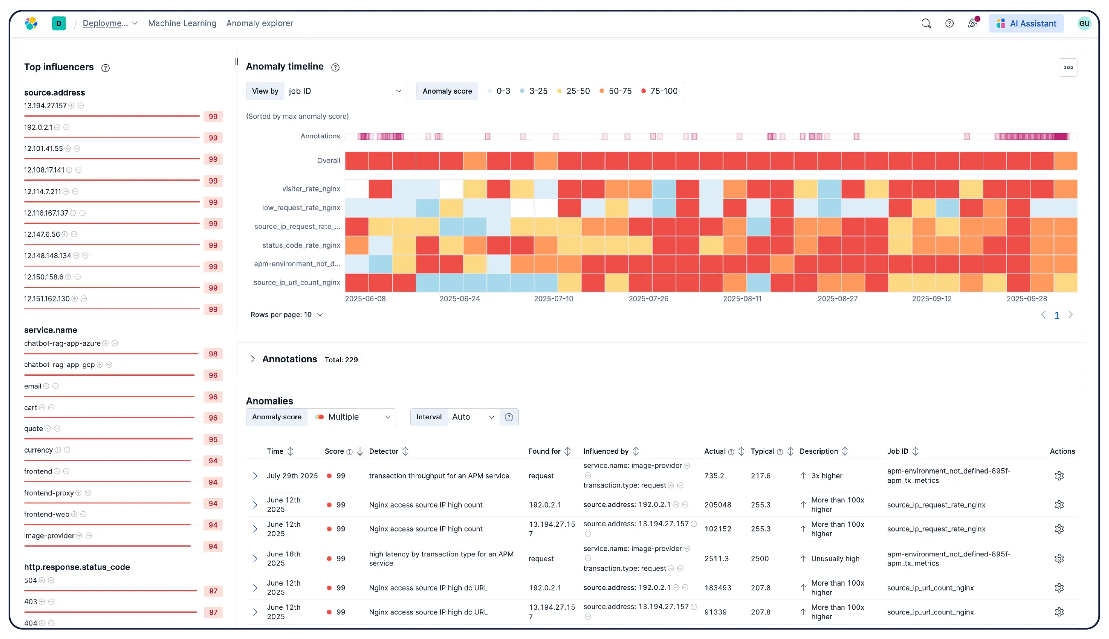
Task: Click the Anomaly timeline help icon
Action: pyautogui.click(x=335, y=67)
